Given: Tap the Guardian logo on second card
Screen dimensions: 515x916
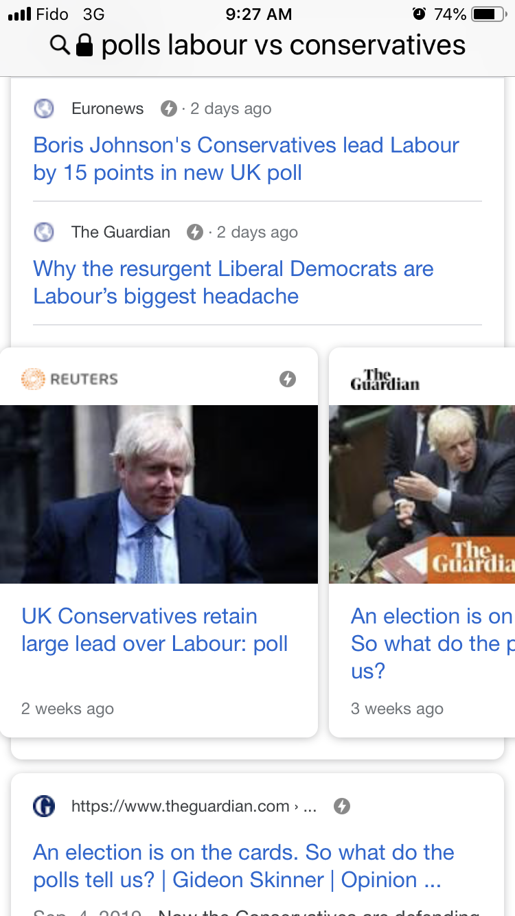Looking at the screenshot, I should [x=385, y=380].
